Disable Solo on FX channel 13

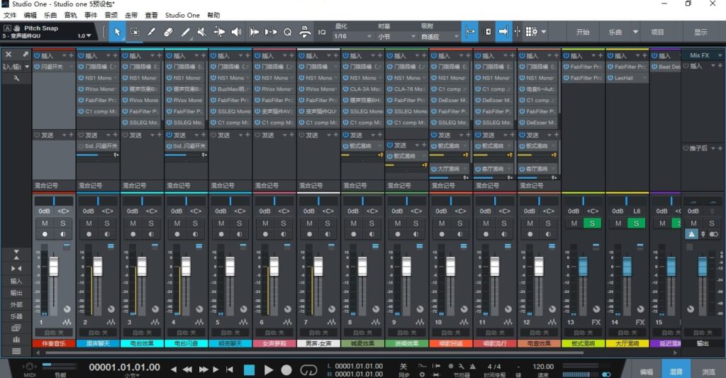(591, 223)
